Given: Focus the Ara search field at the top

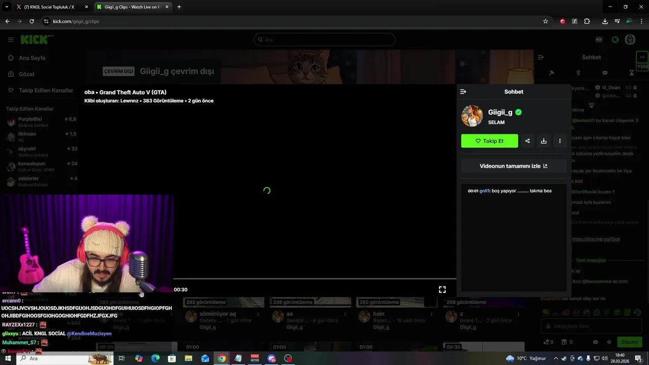Looking at the screenshot, I should (324, 40).
